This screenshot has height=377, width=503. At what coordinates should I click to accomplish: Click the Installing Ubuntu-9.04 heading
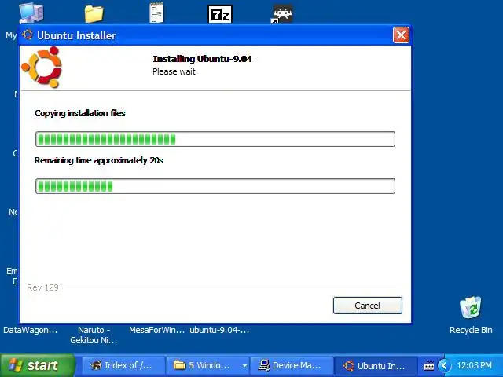[x=203, y=59]
